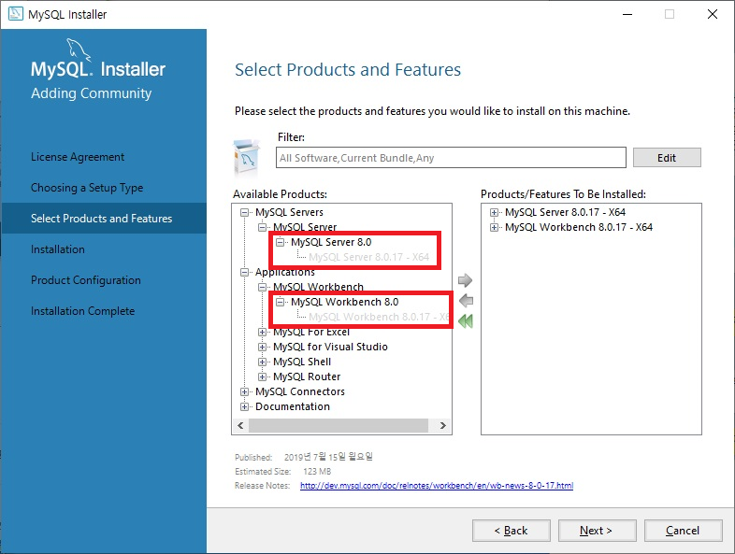Collapse the Applications tree node
The image size is (735, 554).
click(244, 272)
